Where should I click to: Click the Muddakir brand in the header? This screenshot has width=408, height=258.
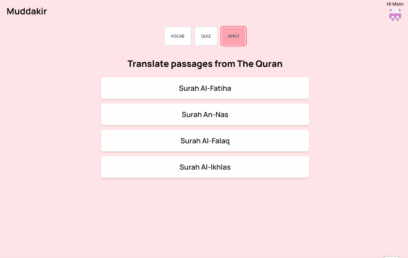tap(27, 11)
